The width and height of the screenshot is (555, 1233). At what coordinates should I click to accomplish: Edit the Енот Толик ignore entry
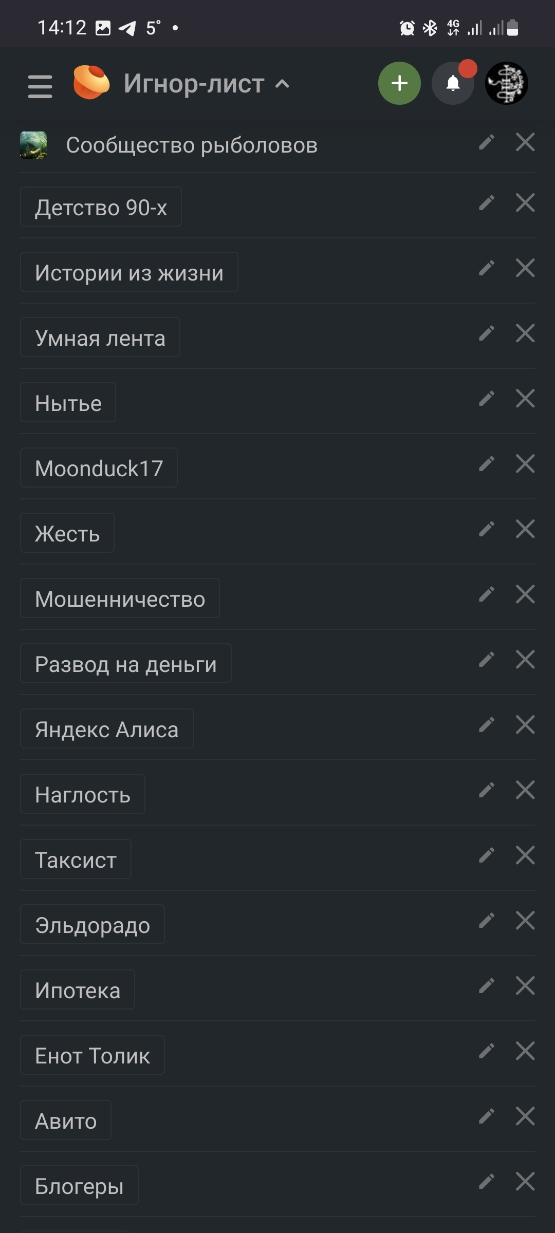point(486,1051)
